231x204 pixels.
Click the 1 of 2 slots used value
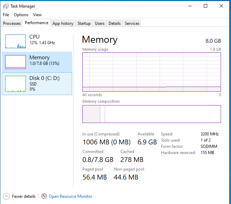point(206,140)
